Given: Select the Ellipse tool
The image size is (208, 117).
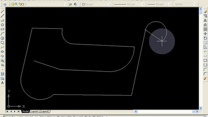Looking at the screenshot, I should point(2,52).
